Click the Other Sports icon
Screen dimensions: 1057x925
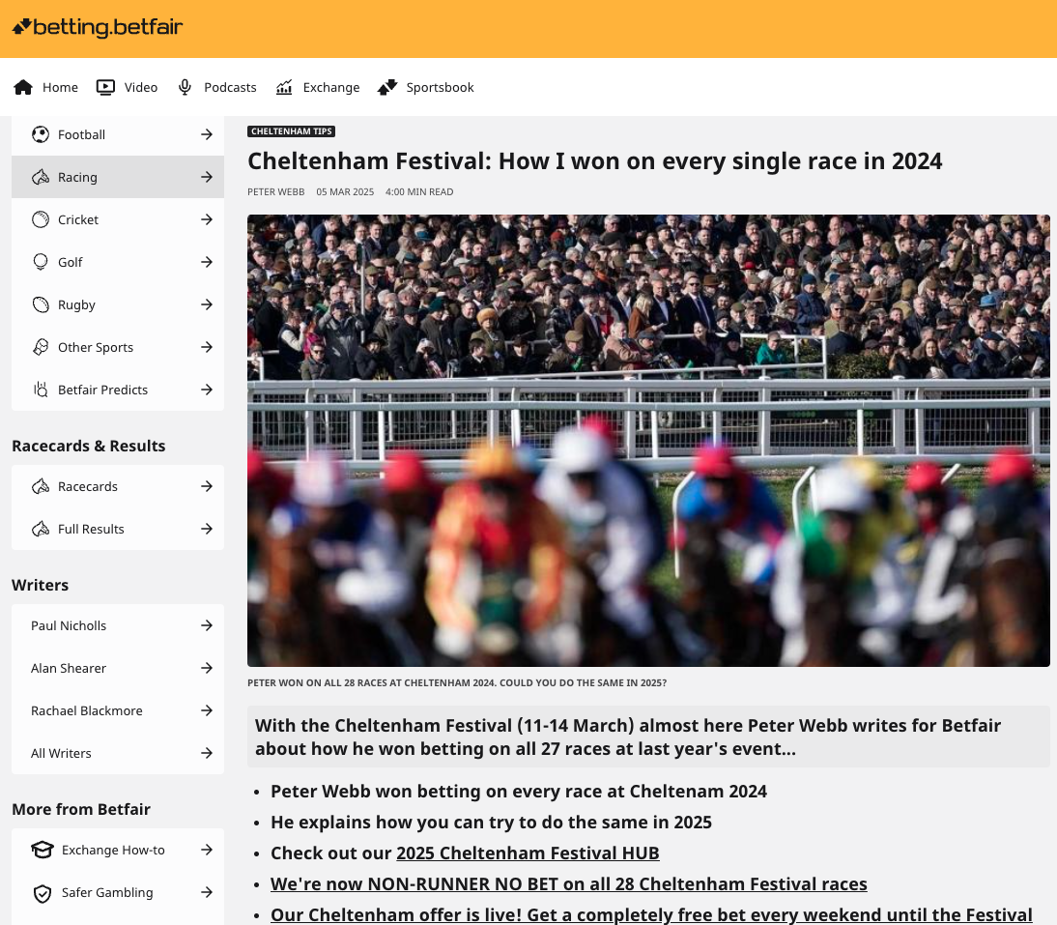(x=41, y=347)
